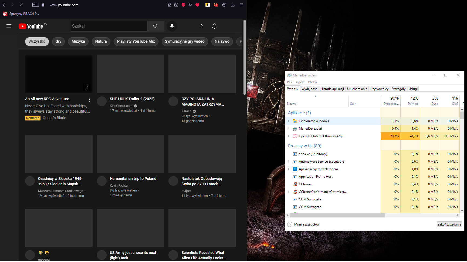Open the ad thumbnail for RPG Adventure
This screenshot has height=262, width=467.
pyautogui.click(x=59, y=74)
